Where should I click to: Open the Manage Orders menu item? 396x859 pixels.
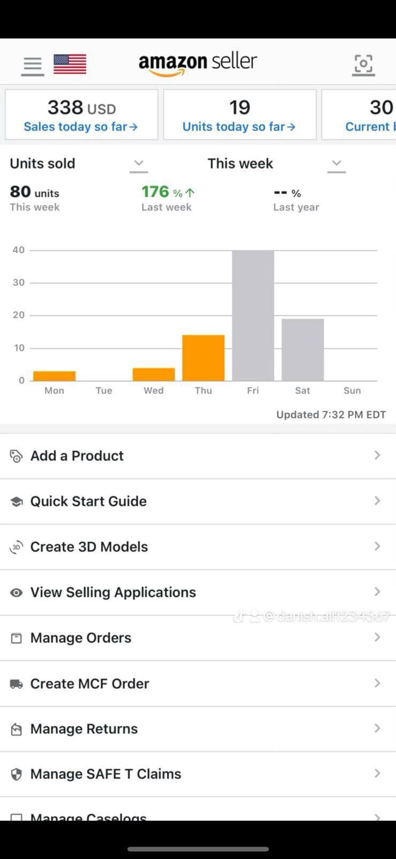click(x=81, y=638)
